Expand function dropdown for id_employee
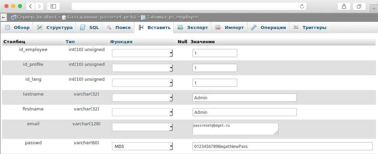Image resolution: width=378 pixels, height=154 pixels. pos(142,53)
